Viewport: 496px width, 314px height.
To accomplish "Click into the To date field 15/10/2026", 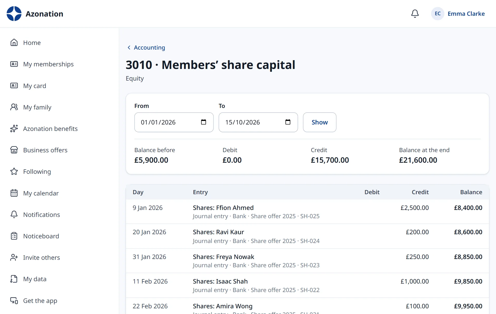I will coord(258,122).
